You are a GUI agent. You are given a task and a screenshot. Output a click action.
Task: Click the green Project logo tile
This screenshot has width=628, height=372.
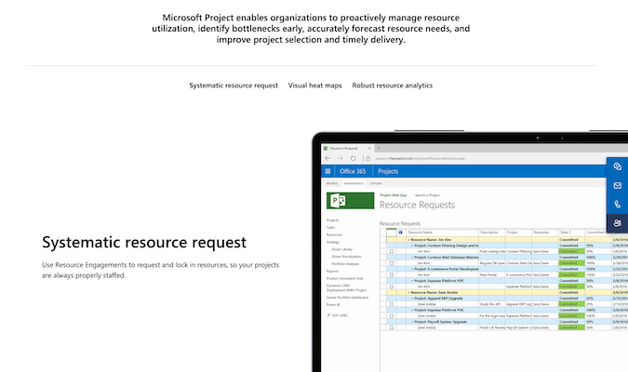pos(350,201)
